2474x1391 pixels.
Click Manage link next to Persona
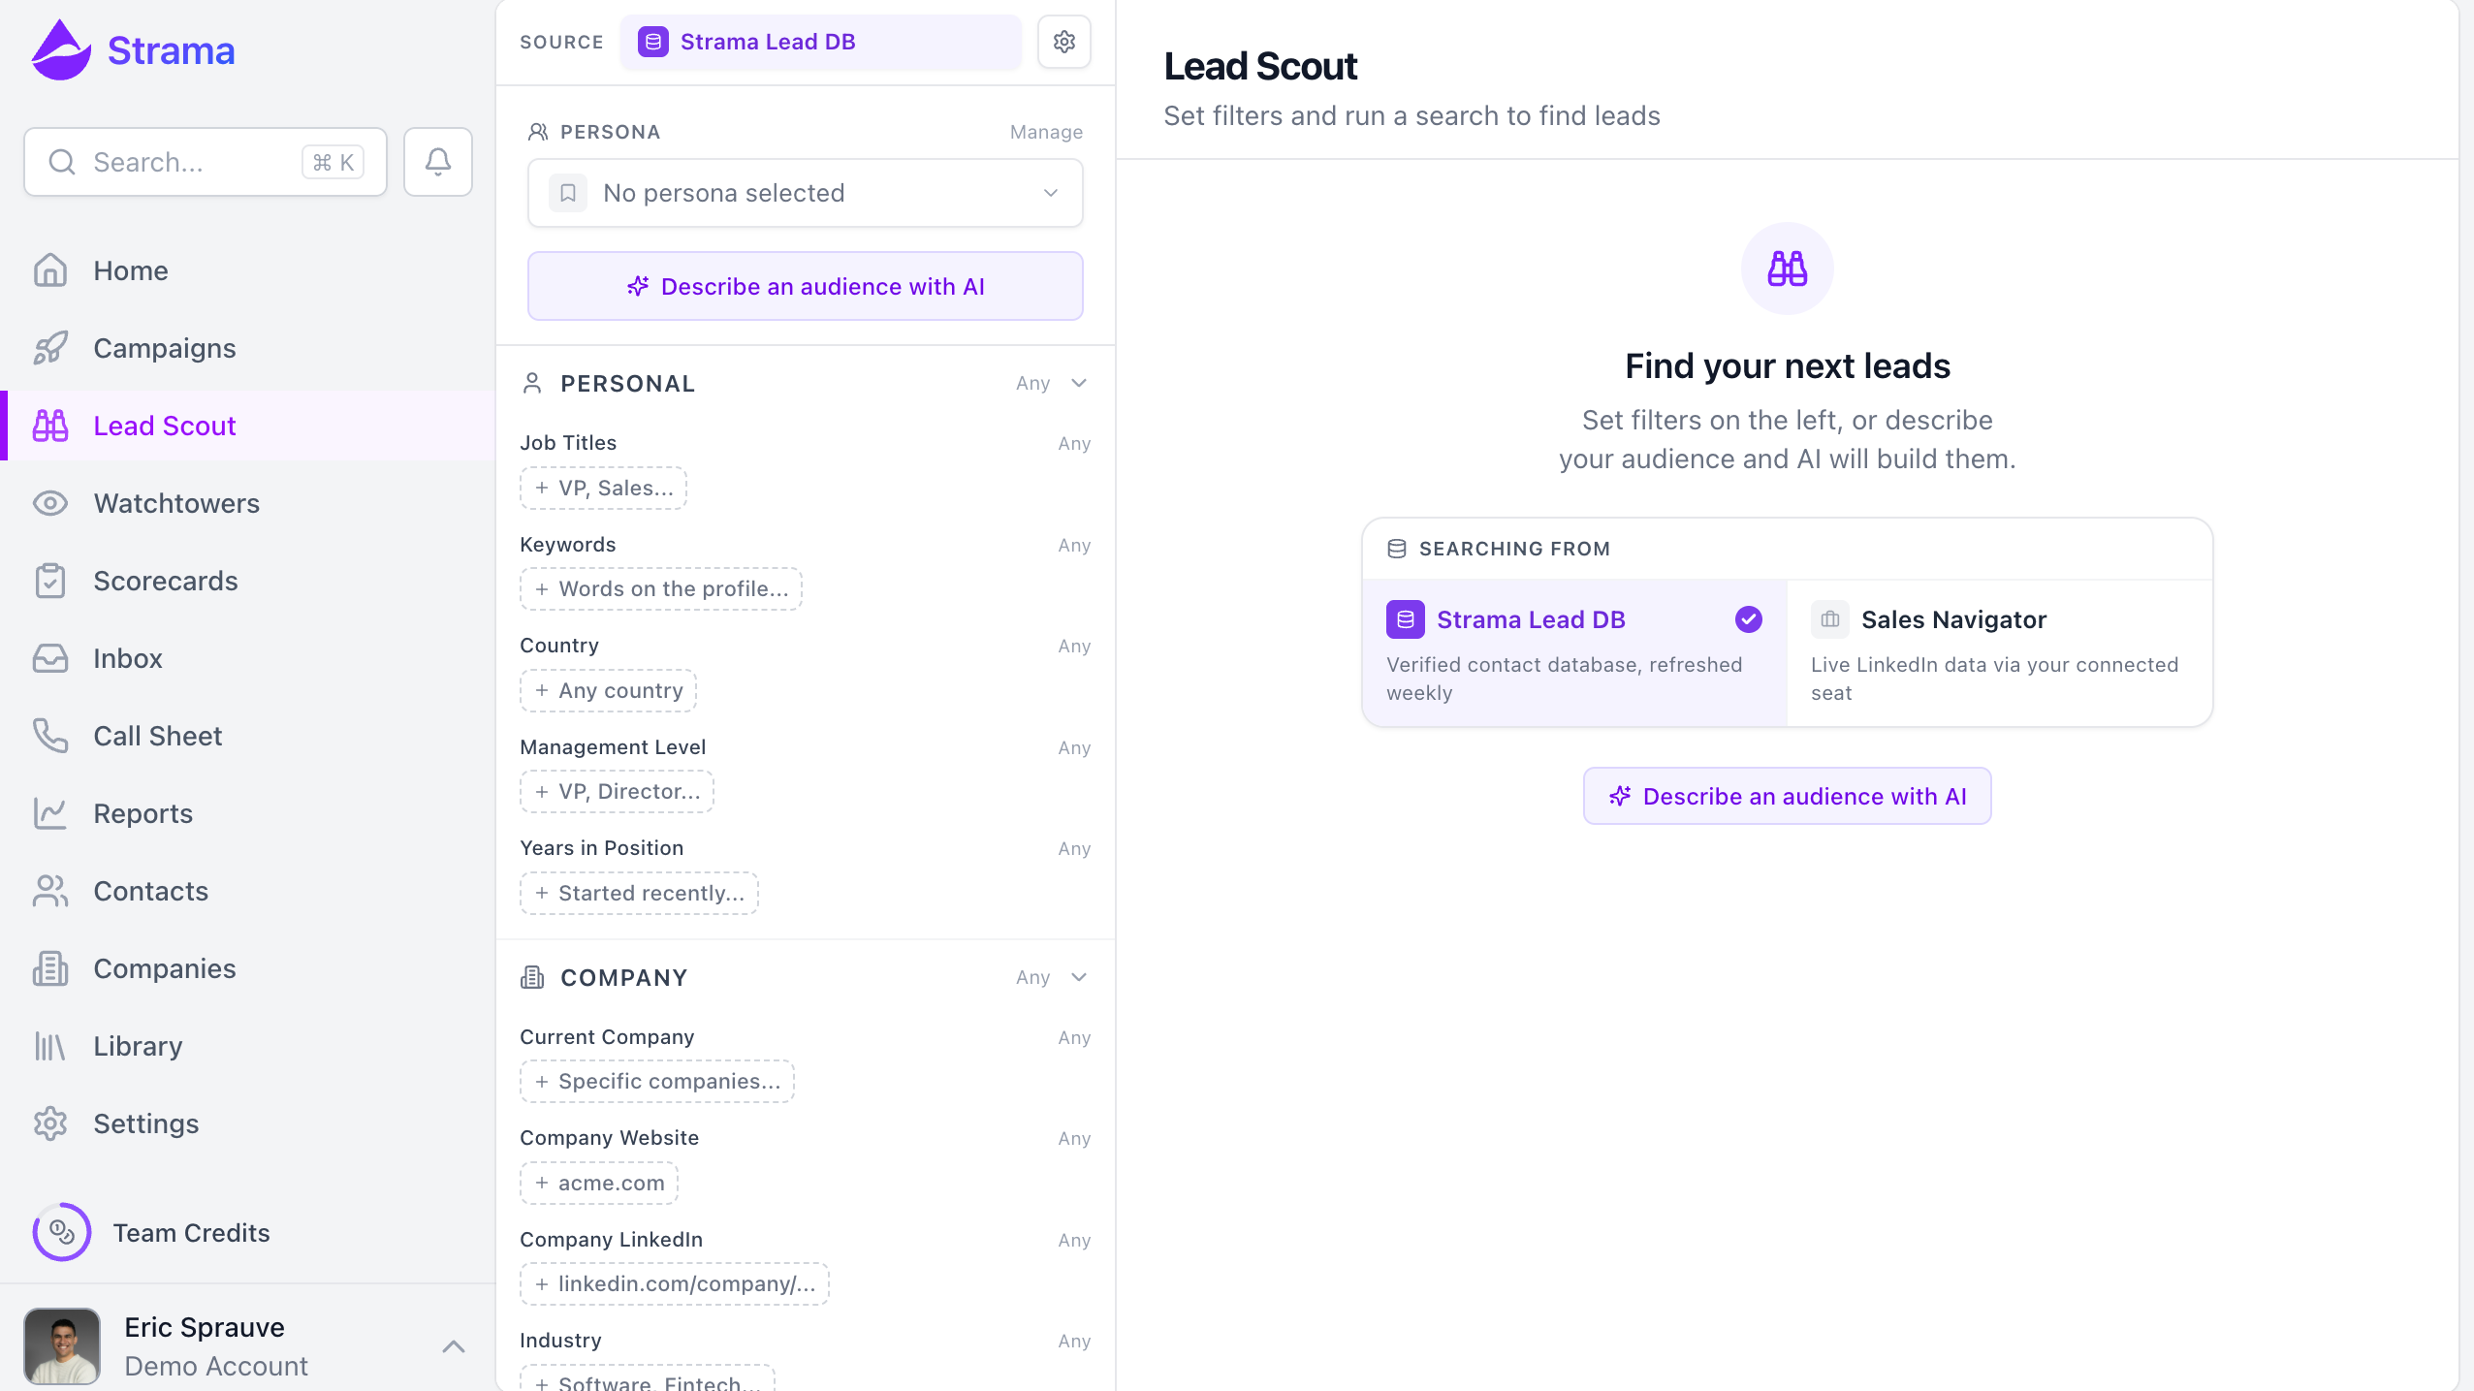coord(1046,132)
